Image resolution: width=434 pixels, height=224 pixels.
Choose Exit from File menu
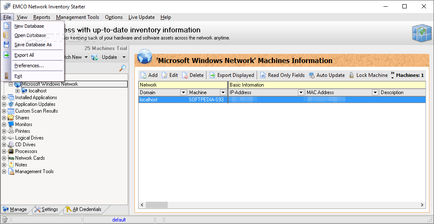(x=33, y=76)
